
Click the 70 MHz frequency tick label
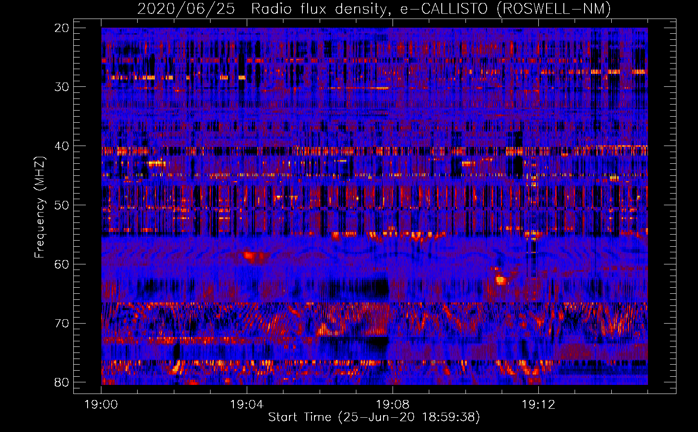[x=62, y=324]
